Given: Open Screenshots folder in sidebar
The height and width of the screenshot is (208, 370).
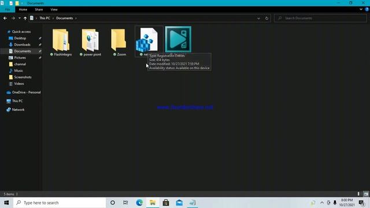Looking at the screenshot, I should [x=23, y=77].
